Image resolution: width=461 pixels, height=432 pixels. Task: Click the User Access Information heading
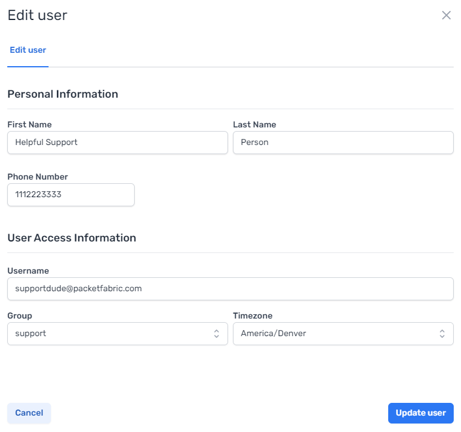tap(72, 238)
